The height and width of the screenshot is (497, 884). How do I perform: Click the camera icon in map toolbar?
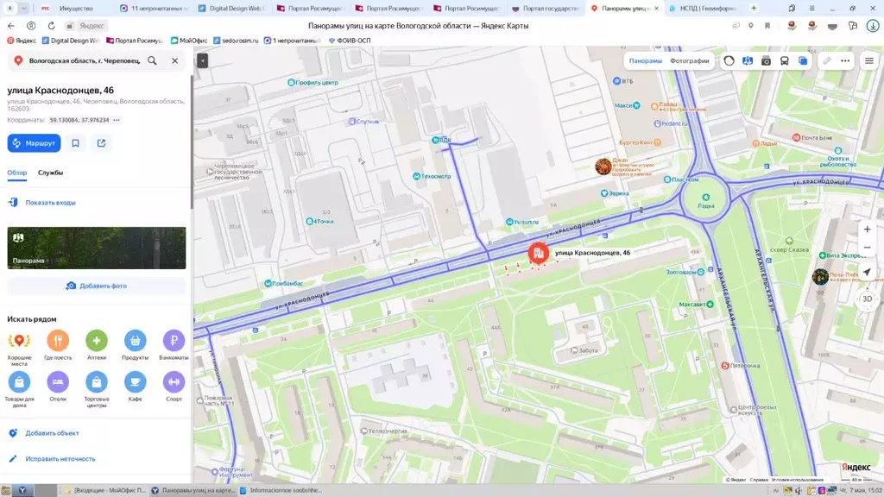tap(766, 61)
